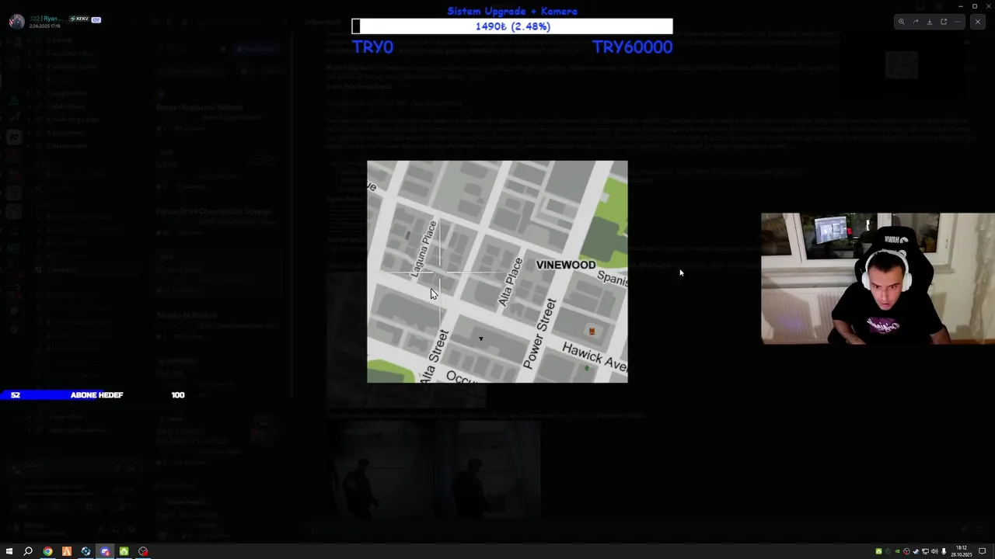Download the image via the download icon
Viewport: 995px width, 559px height.
(x=930, y=22)
